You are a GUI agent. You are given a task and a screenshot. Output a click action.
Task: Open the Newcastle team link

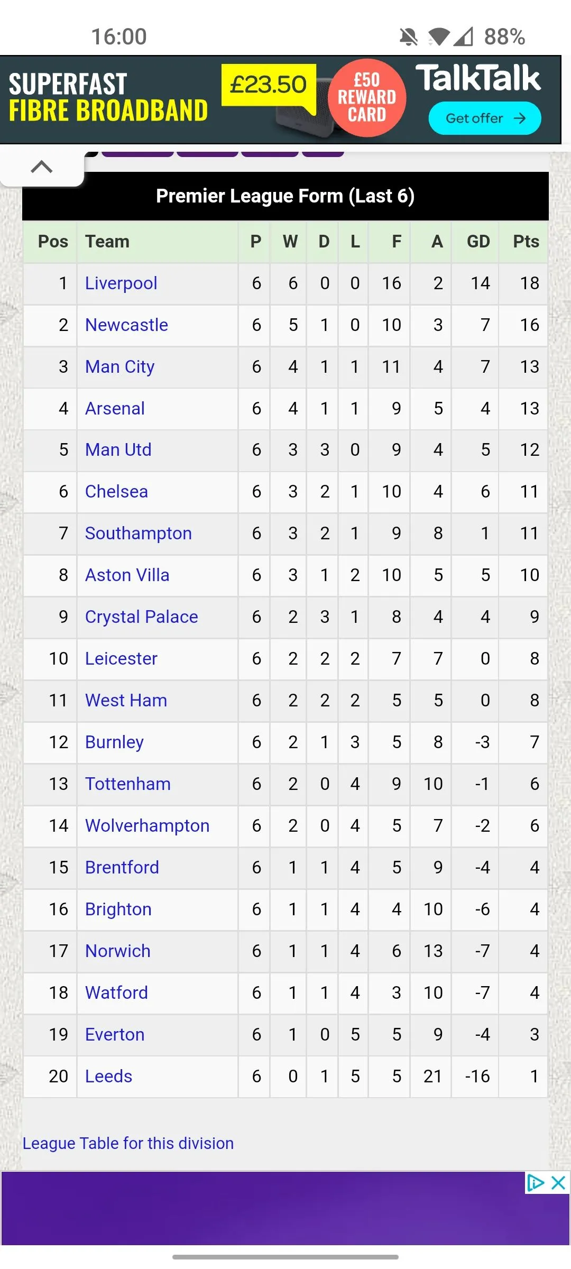tap(126, 325)
